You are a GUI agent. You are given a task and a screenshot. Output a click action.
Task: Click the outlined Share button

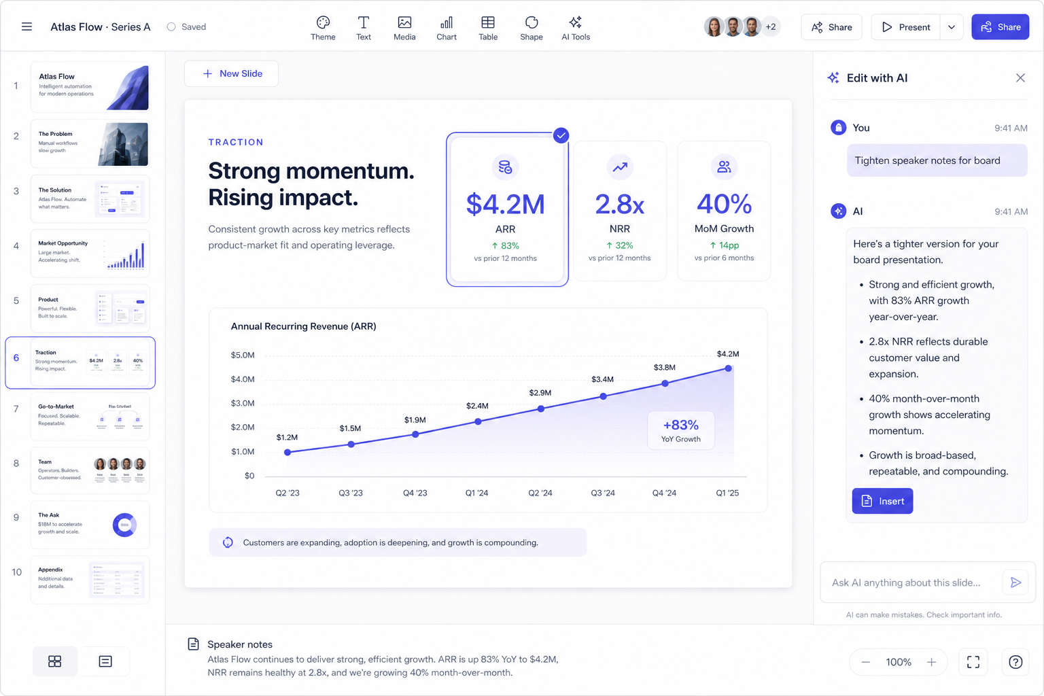tap(832, 27)
